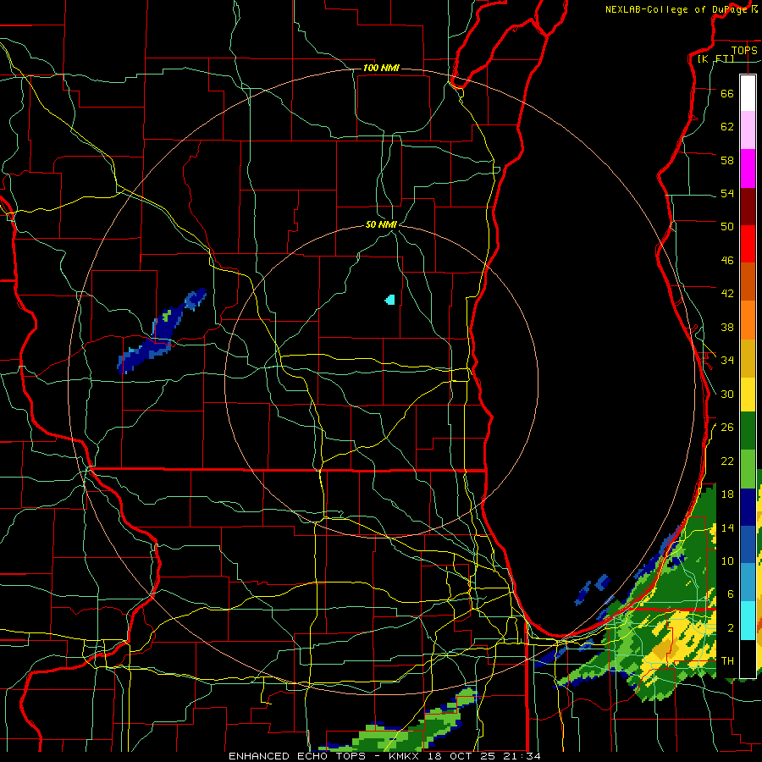Click the 'KMKX' radar site identifier
The width and height of the screenshot is (762, 762).
(404, 756)
